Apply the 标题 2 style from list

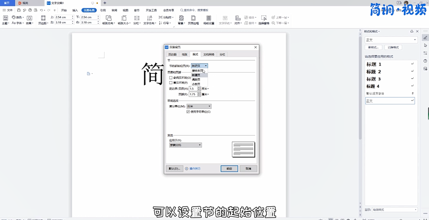click(374, 72)
